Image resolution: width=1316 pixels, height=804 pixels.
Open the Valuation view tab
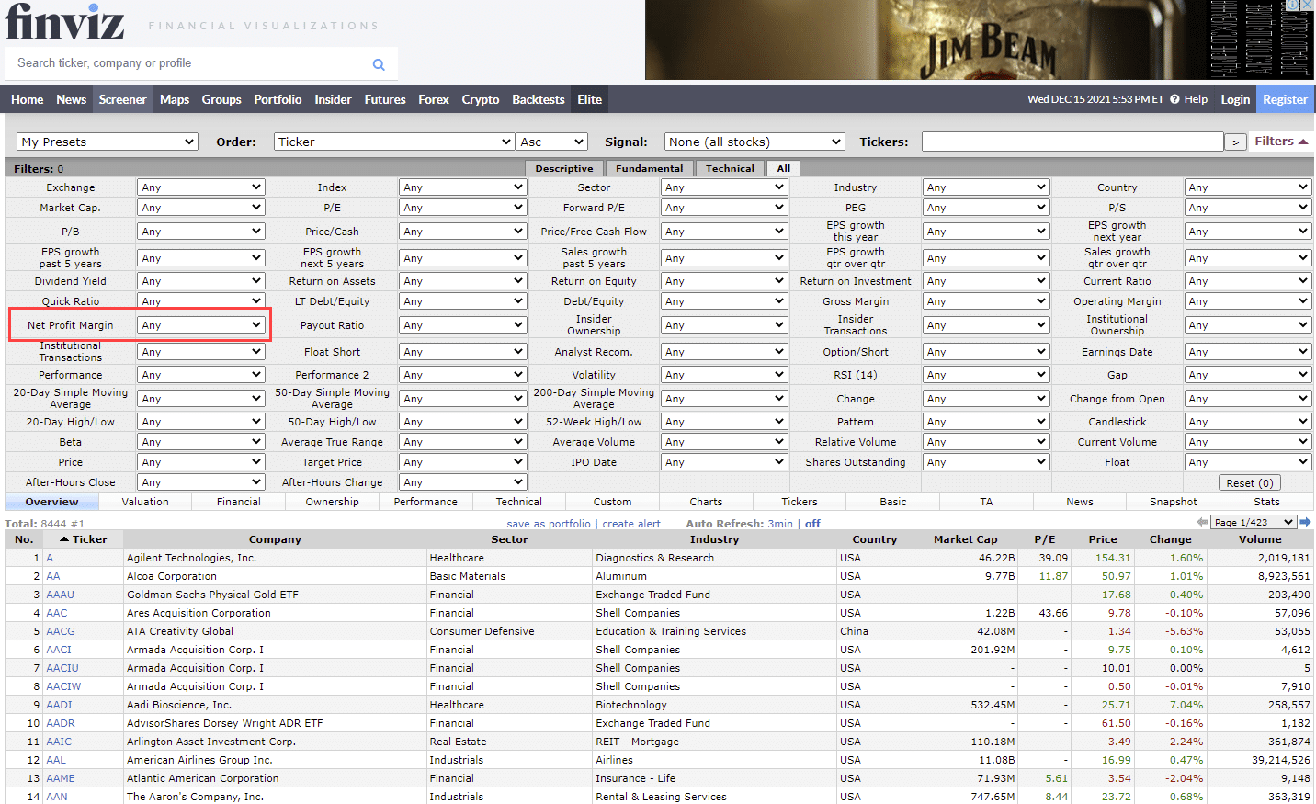[145, 502]
